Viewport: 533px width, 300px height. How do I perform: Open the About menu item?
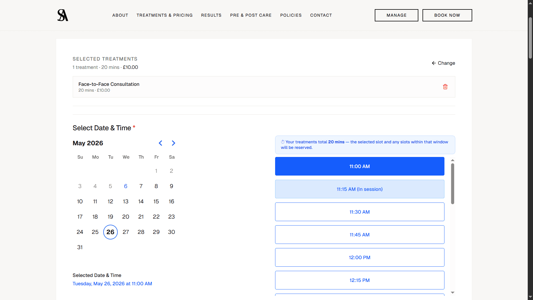click(x=120, y=15)
